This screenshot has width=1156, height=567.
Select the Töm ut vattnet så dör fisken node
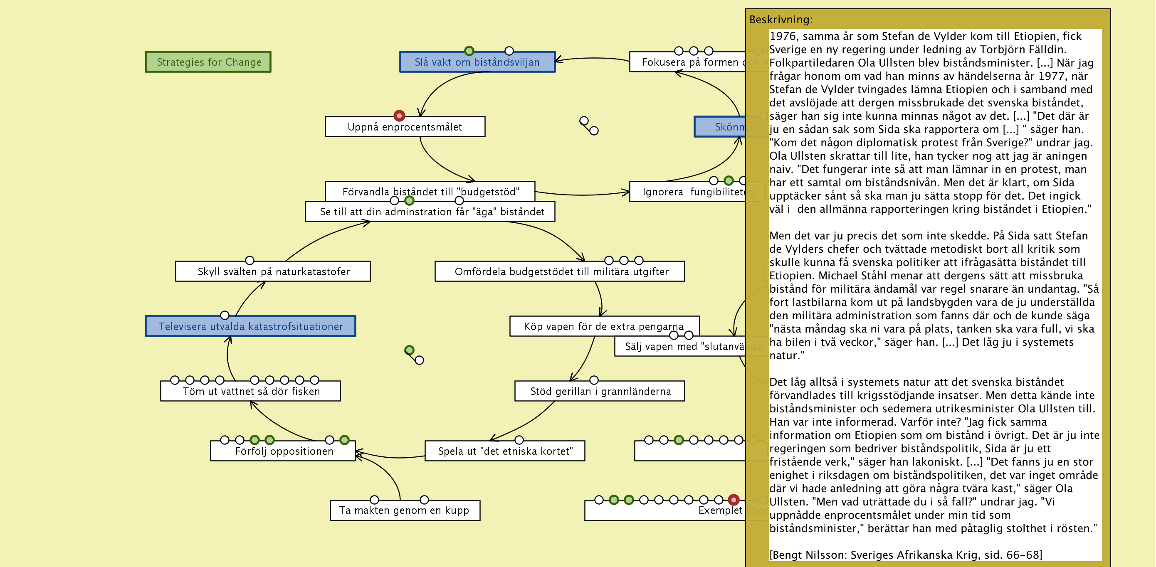(x=251, y=392)
